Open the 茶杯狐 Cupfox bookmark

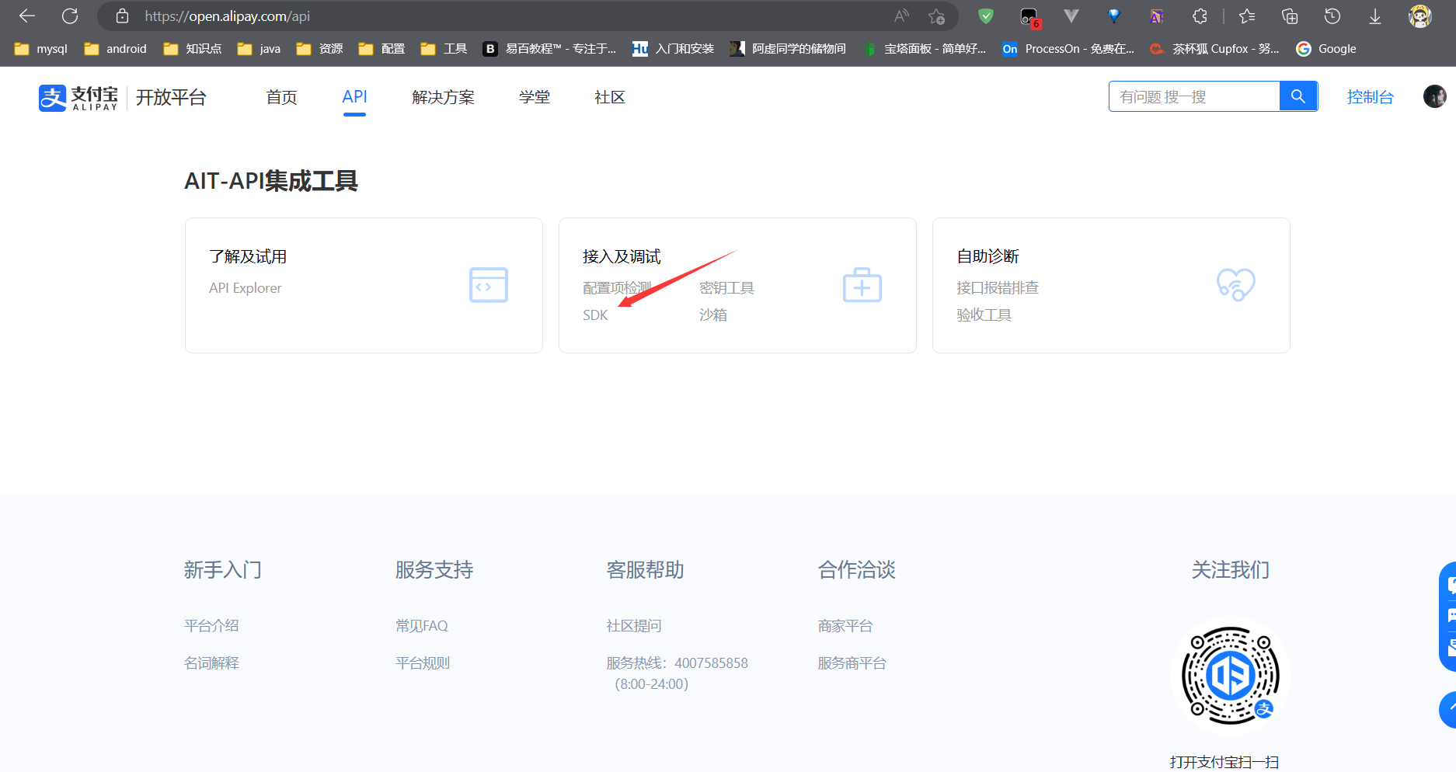[1214, 49]
